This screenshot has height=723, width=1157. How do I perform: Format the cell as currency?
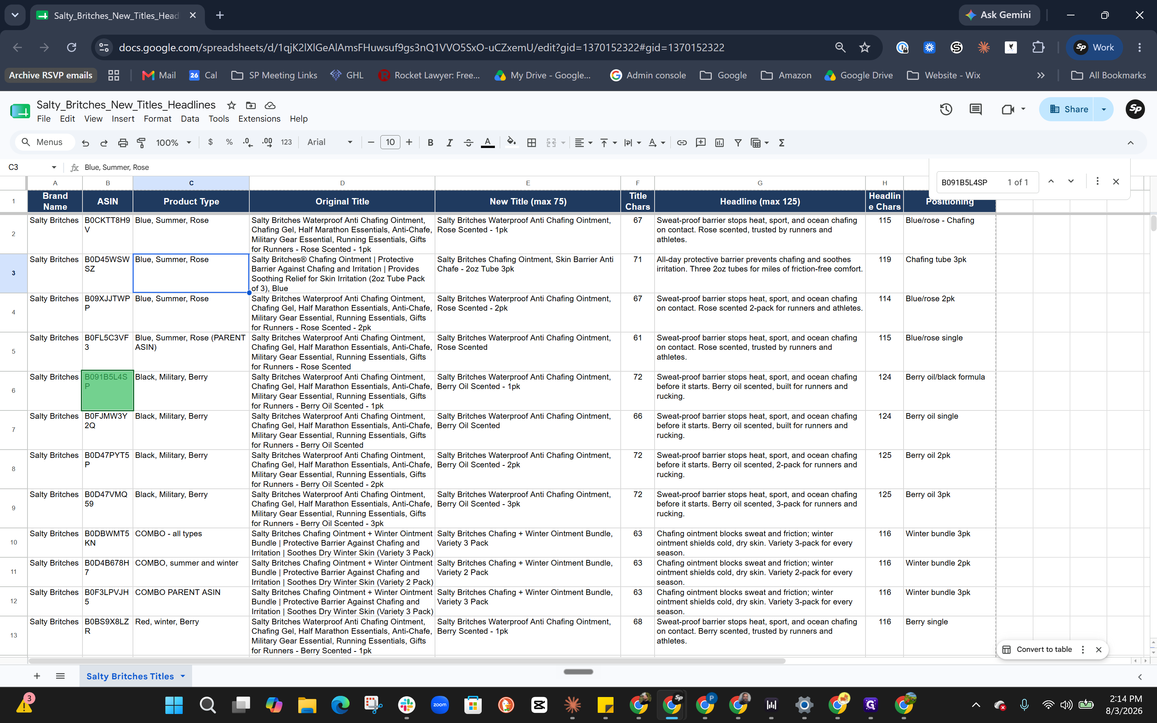(x=211, y=142)
